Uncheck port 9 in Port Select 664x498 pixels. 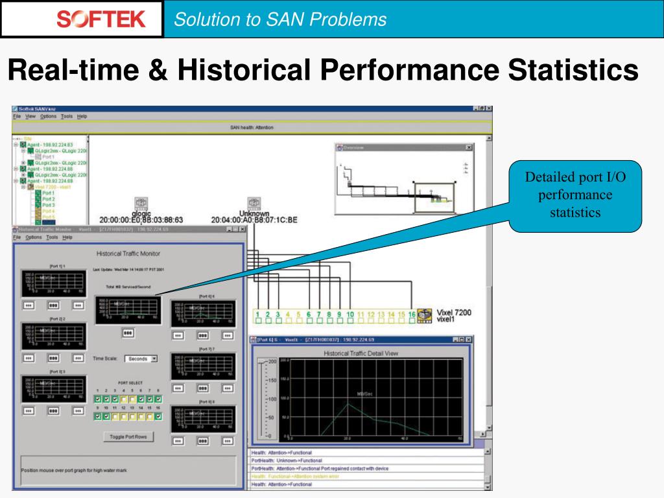98,417
